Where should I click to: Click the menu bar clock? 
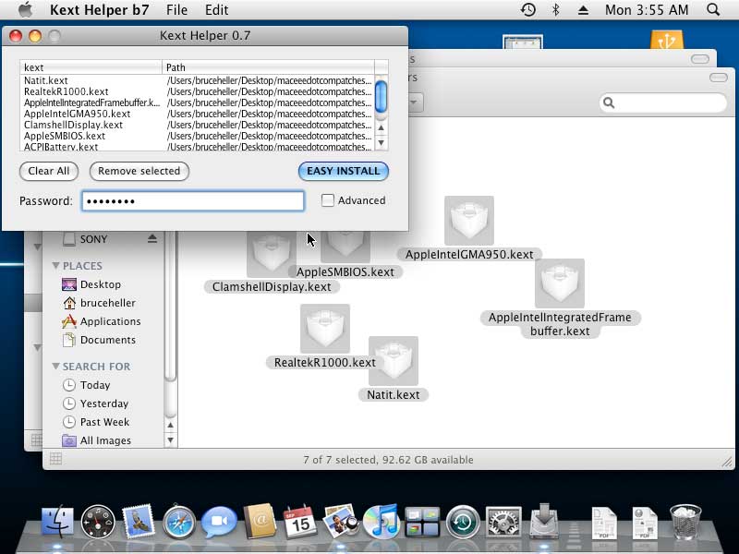point(646,10)
